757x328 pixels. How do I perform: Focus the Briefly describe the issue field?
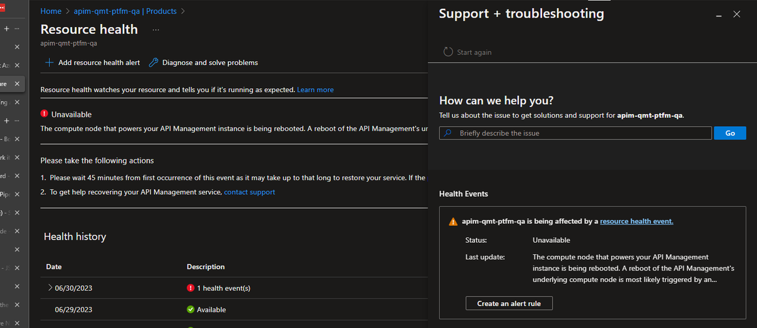click(x=575, y=133)
